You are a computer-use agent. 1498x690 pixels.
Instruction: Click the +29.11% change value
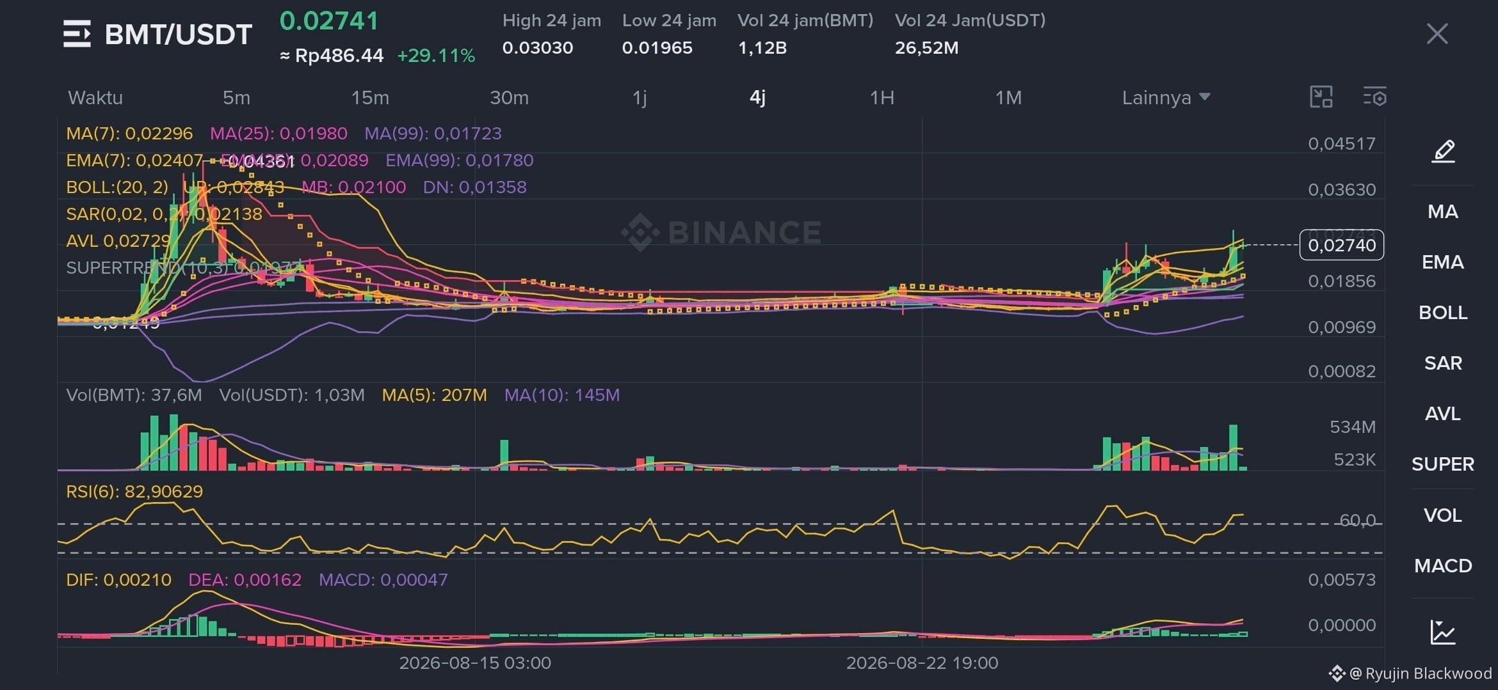[436, 56]
